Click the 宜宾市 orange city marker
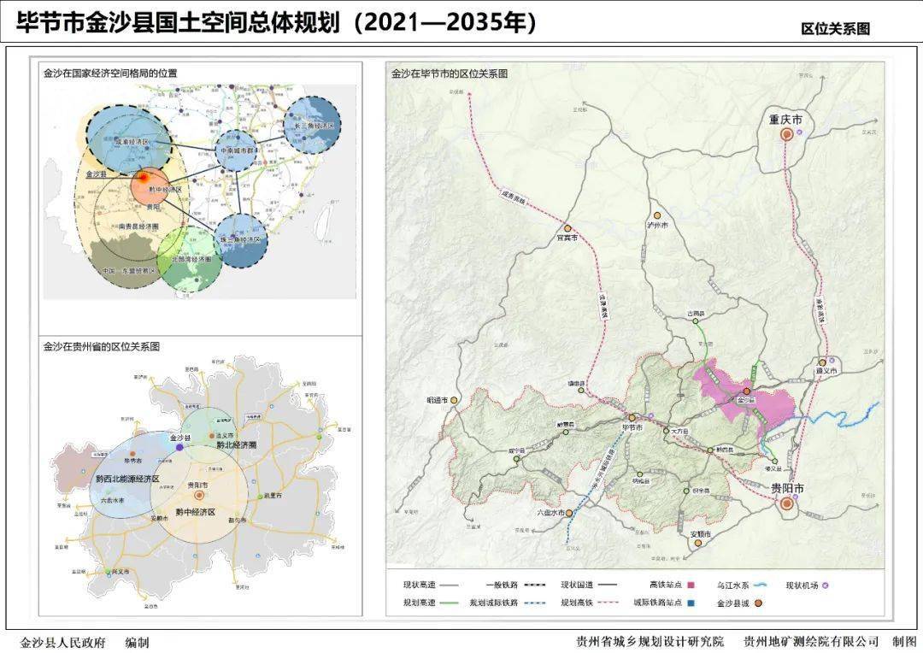Viewport: 923px width, 653px height. click(567, 228)
